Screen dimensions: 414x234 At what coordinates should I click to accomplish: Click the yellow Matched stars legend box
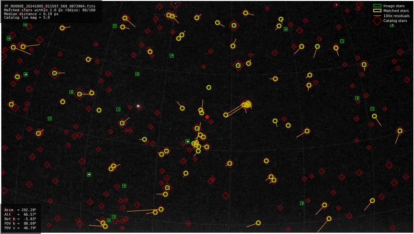[x=377, y=11]
